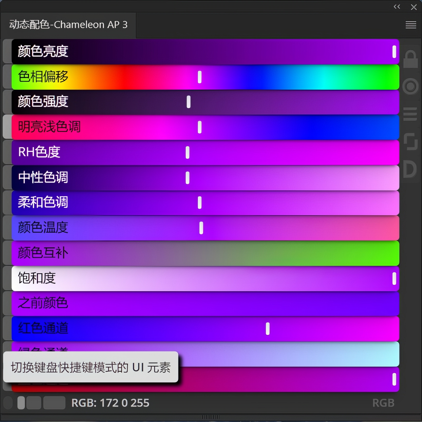Collapse panel with the double-arrow icon
422x422 pixels.
coord(397,7)
